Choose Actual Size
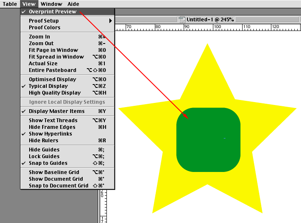301x223 pixels. point(68,64)
